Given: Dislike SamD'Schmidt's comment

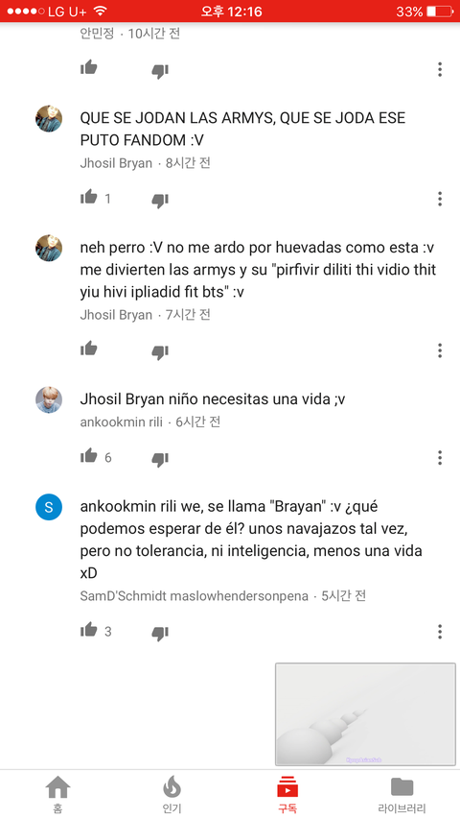Looking at the screenshot, I should (160, 633).
